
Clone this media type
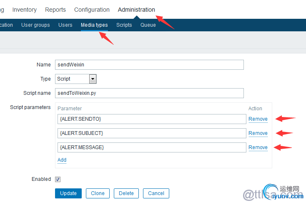coord(98,193)
